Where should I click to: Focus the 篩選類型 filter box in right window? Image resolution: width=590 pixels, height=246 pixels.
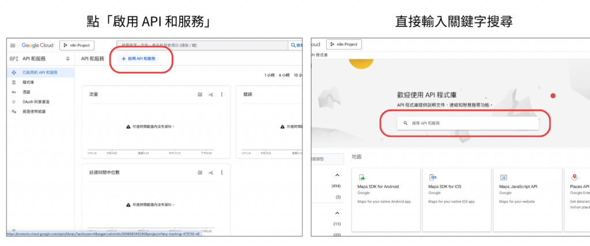pos(328,159)
